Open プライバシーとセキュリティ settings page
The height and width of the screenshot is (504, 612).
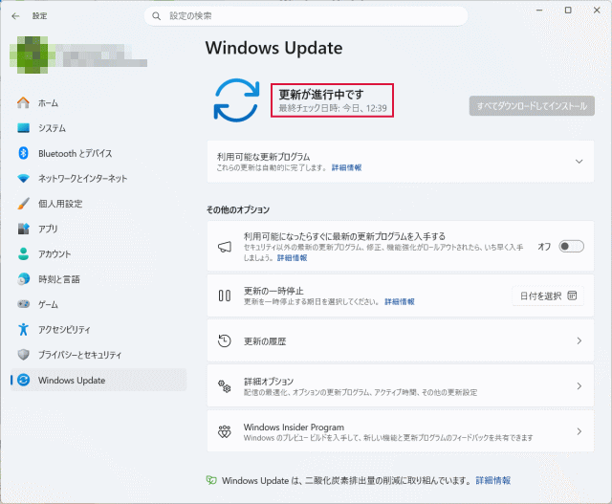98,354
